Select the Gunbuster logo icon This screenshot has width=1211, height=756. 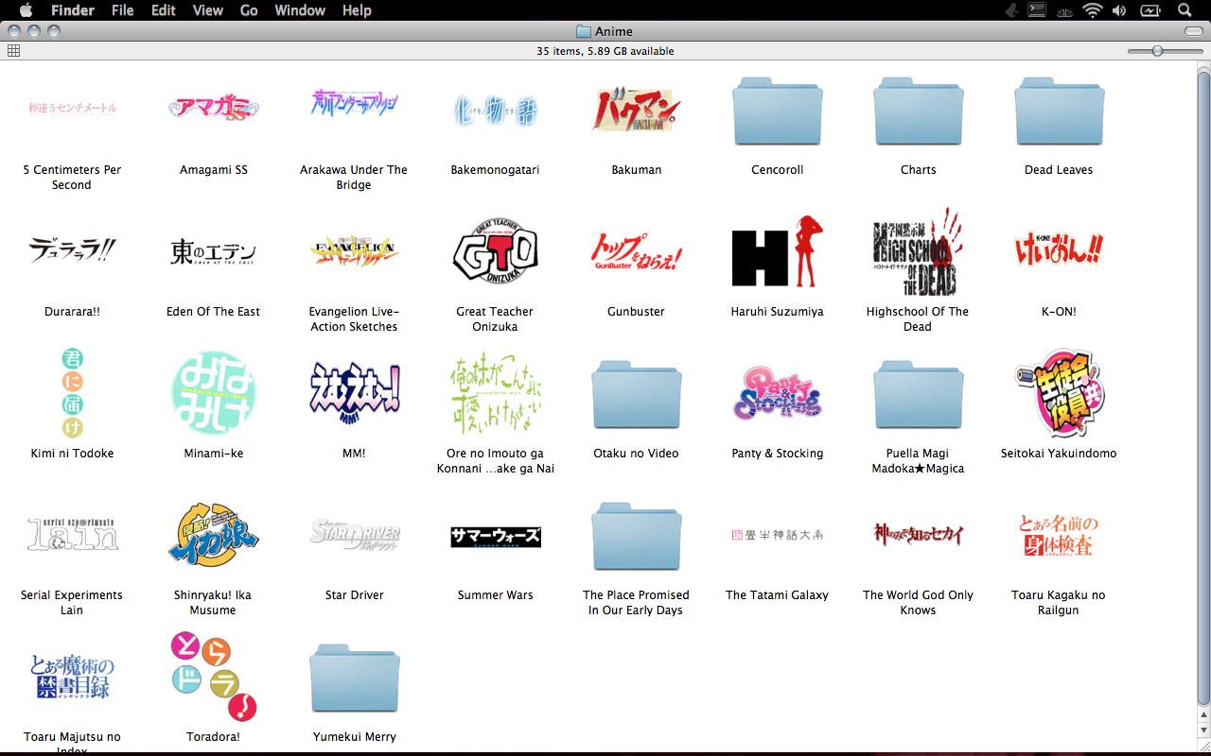637,250
